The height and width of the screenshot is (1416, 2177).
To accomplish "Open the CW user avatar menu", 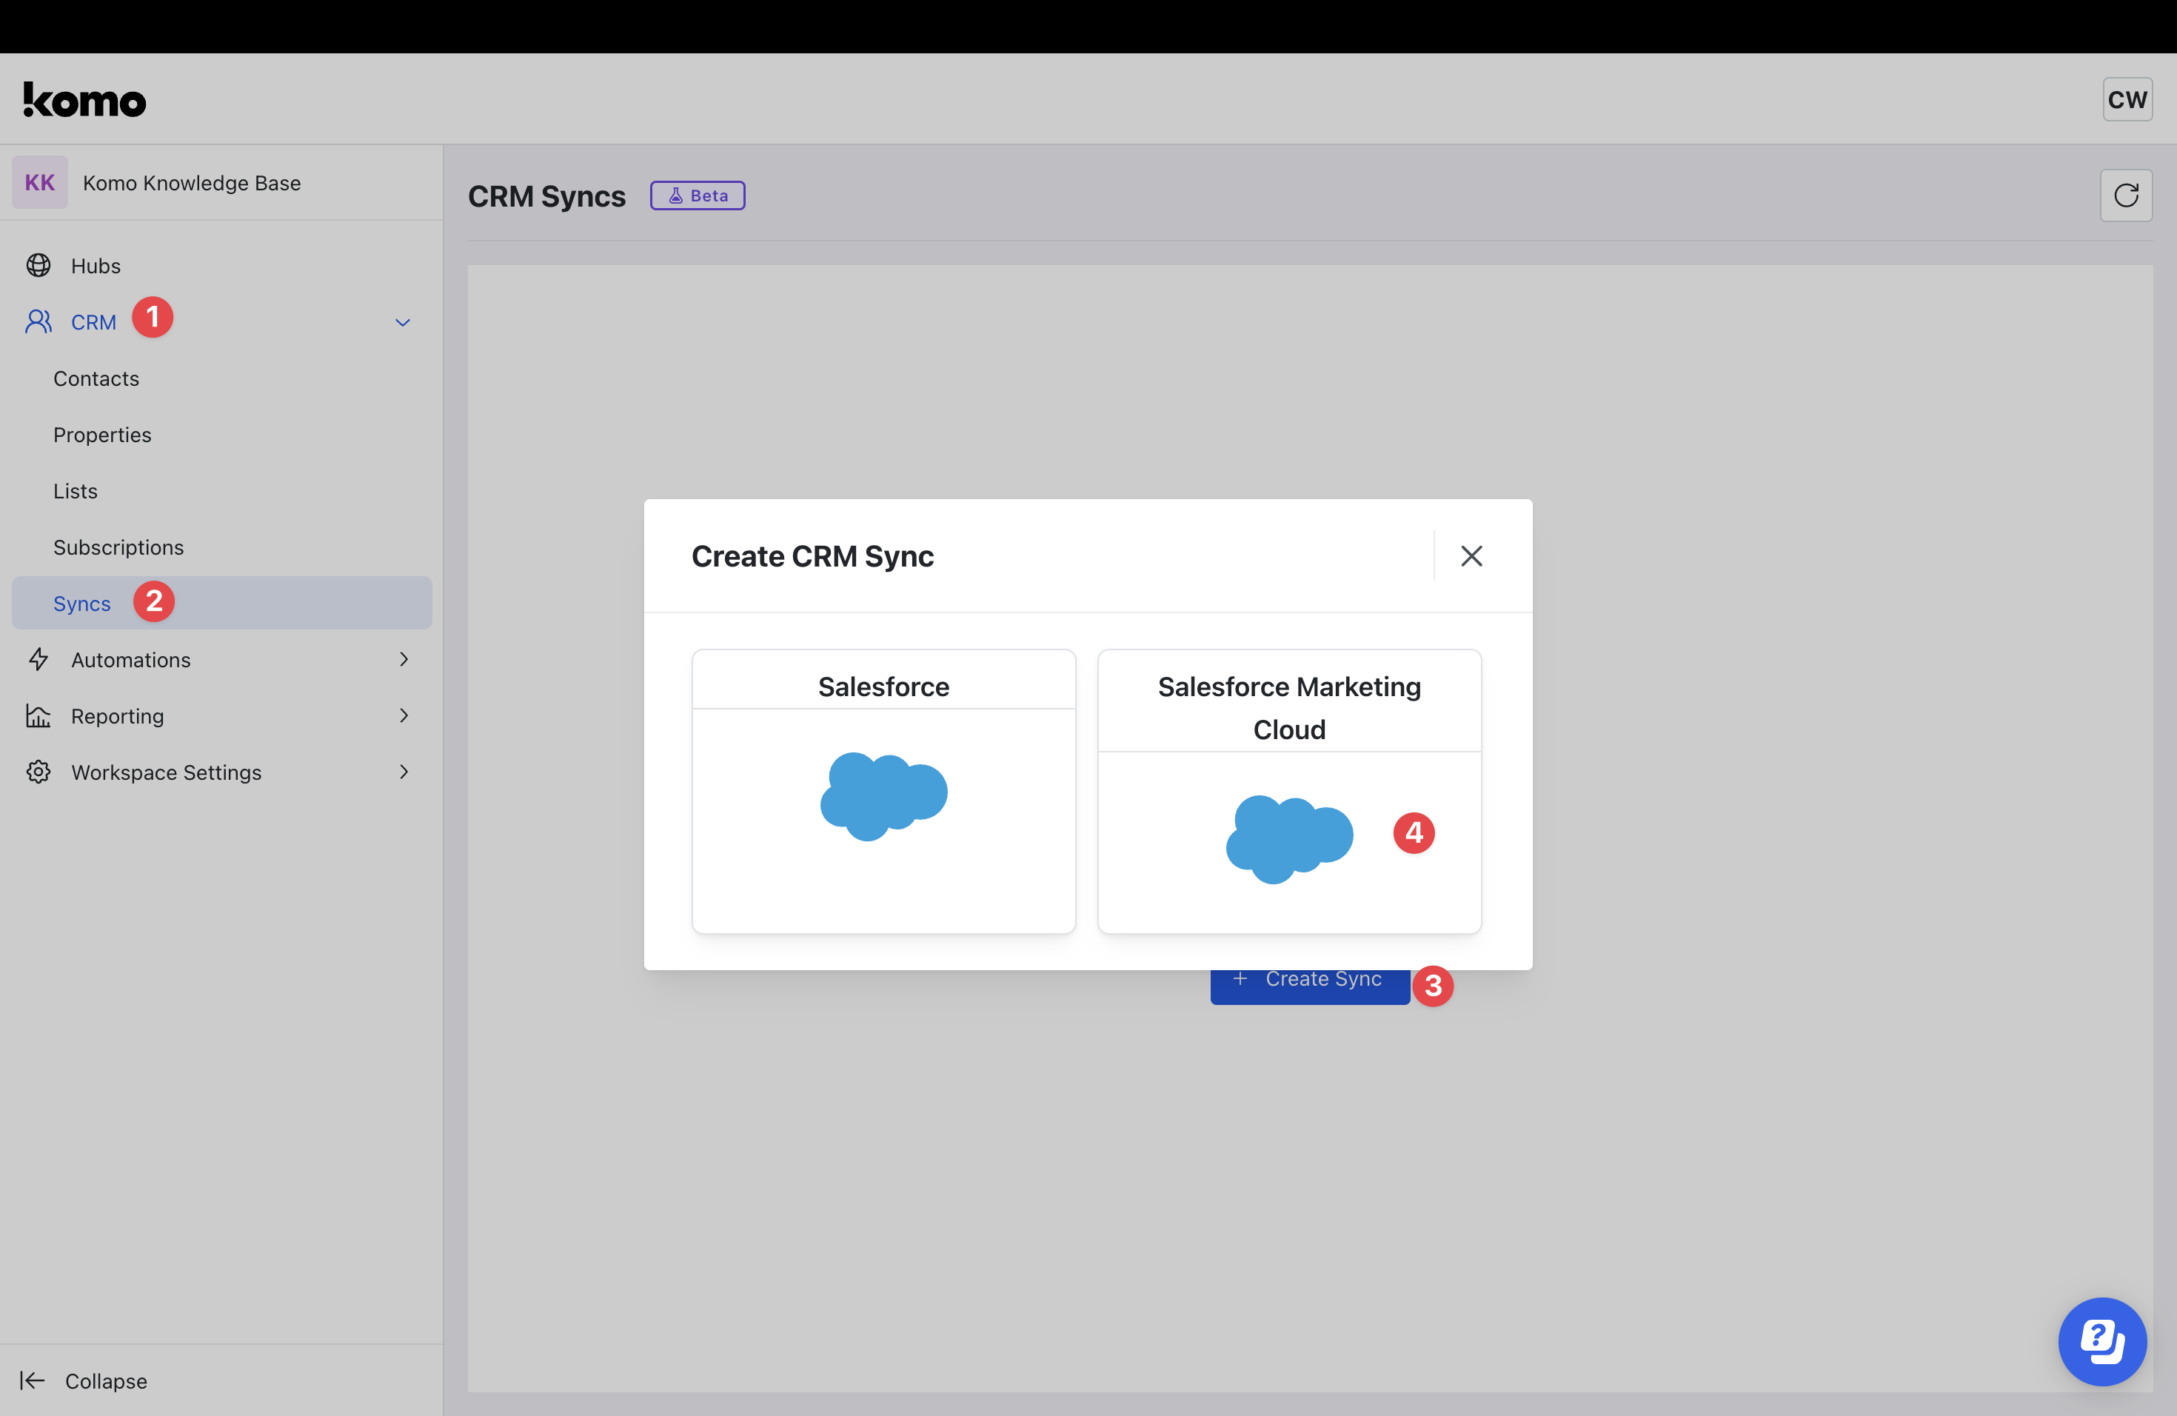I will [2126, 98].
